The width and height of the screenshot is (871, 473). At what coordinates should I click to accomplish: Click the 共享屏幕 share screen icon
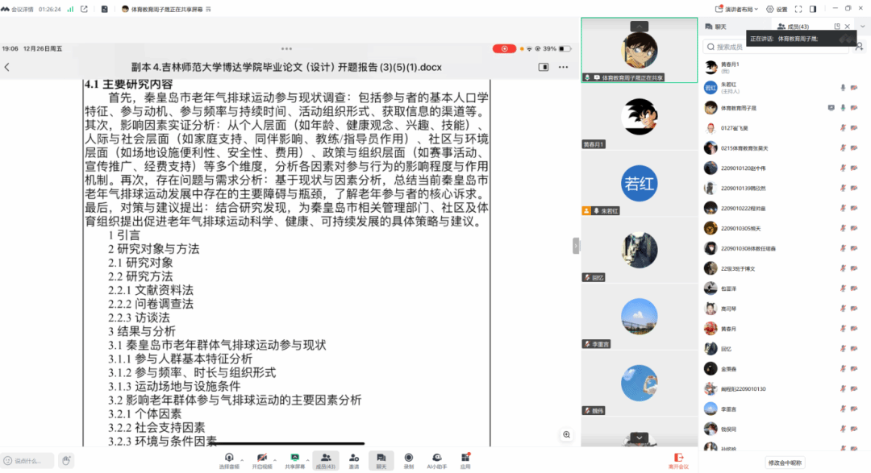[x=295, y=459]
